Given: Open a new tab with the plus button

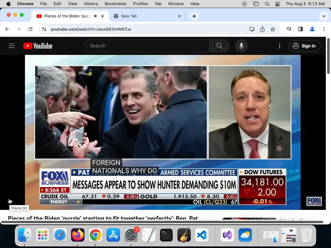Looking at the screenshot, I should pos(194,16).
